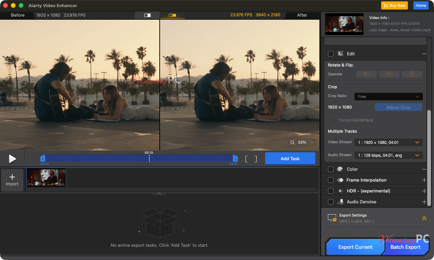
Task: Click Batch Export button
Action: (x=406, y=247)
